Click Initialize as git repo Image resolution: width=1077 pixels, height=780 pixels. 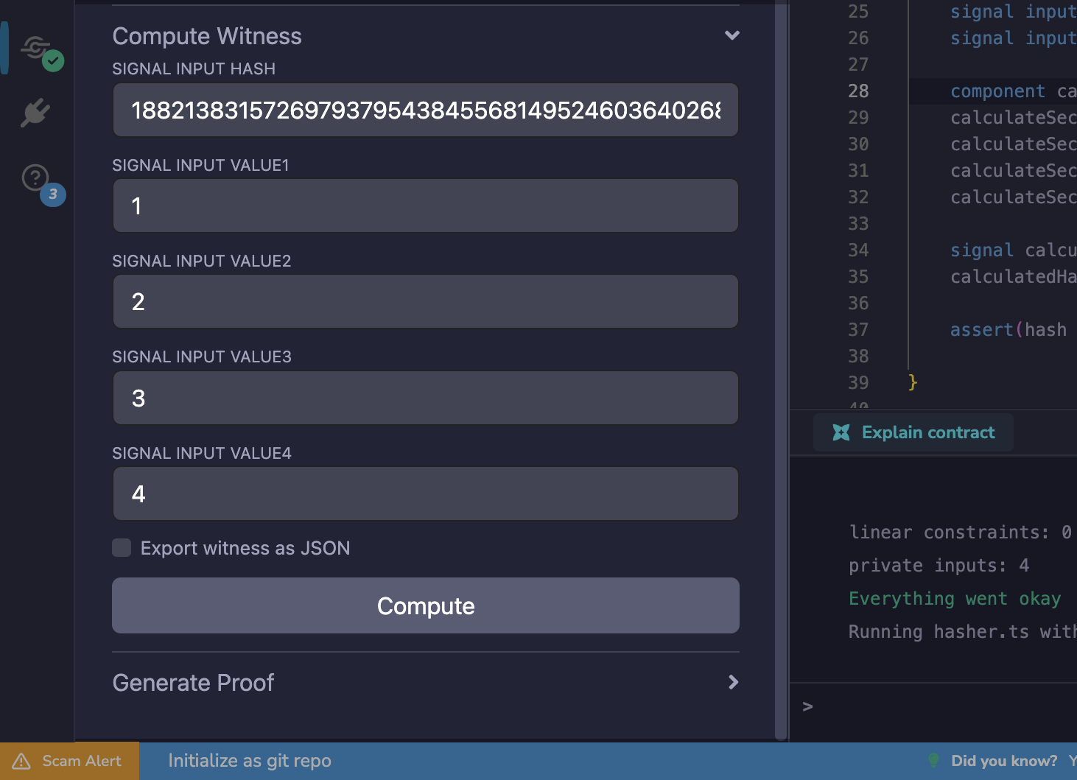coord(250,761)
